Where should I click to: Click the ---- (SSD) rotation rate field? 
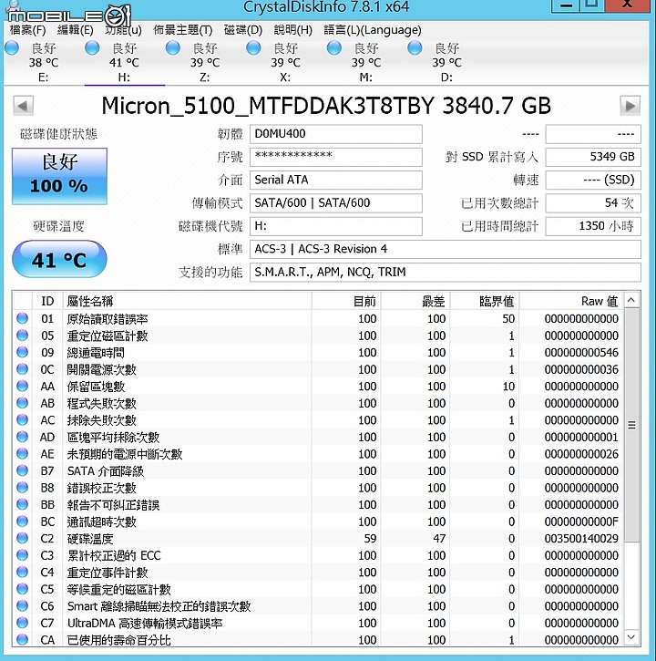(593, 180)
